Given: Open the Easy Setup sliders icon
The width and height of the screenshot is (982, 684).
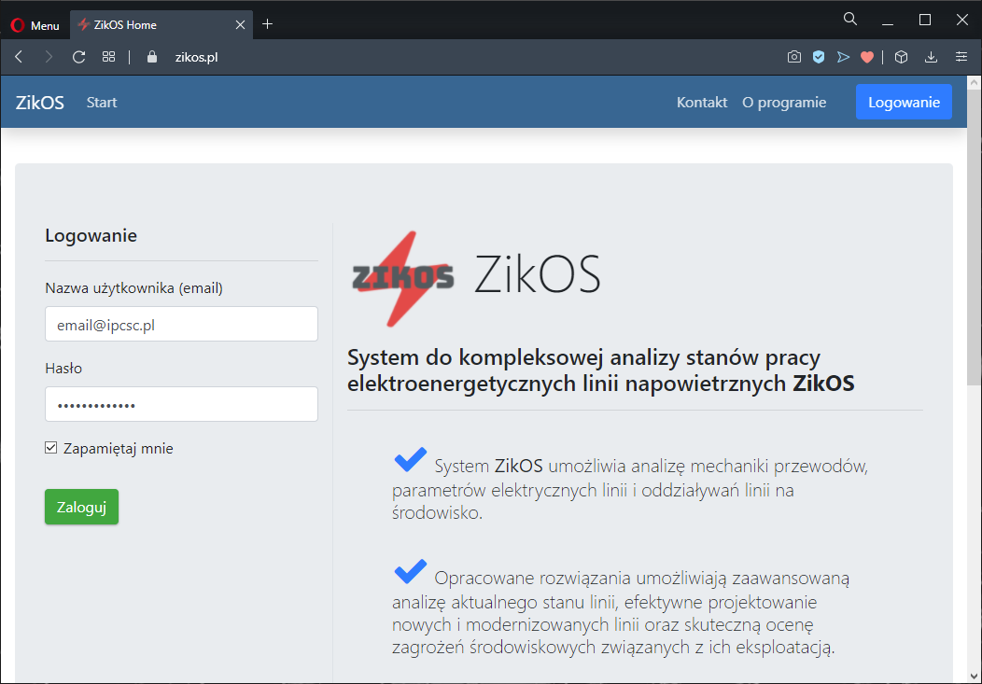Looking at the screenshot, I should pos(961,57).
